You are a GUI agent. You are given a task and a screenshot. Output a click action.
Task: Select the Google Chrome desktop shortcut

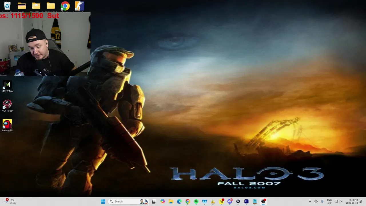[x=65, y=6]
